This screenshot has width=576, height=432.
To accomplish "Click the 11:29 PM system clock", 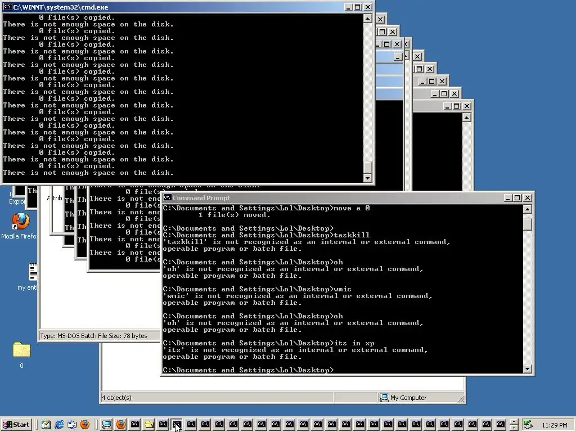I will [554, 425].
